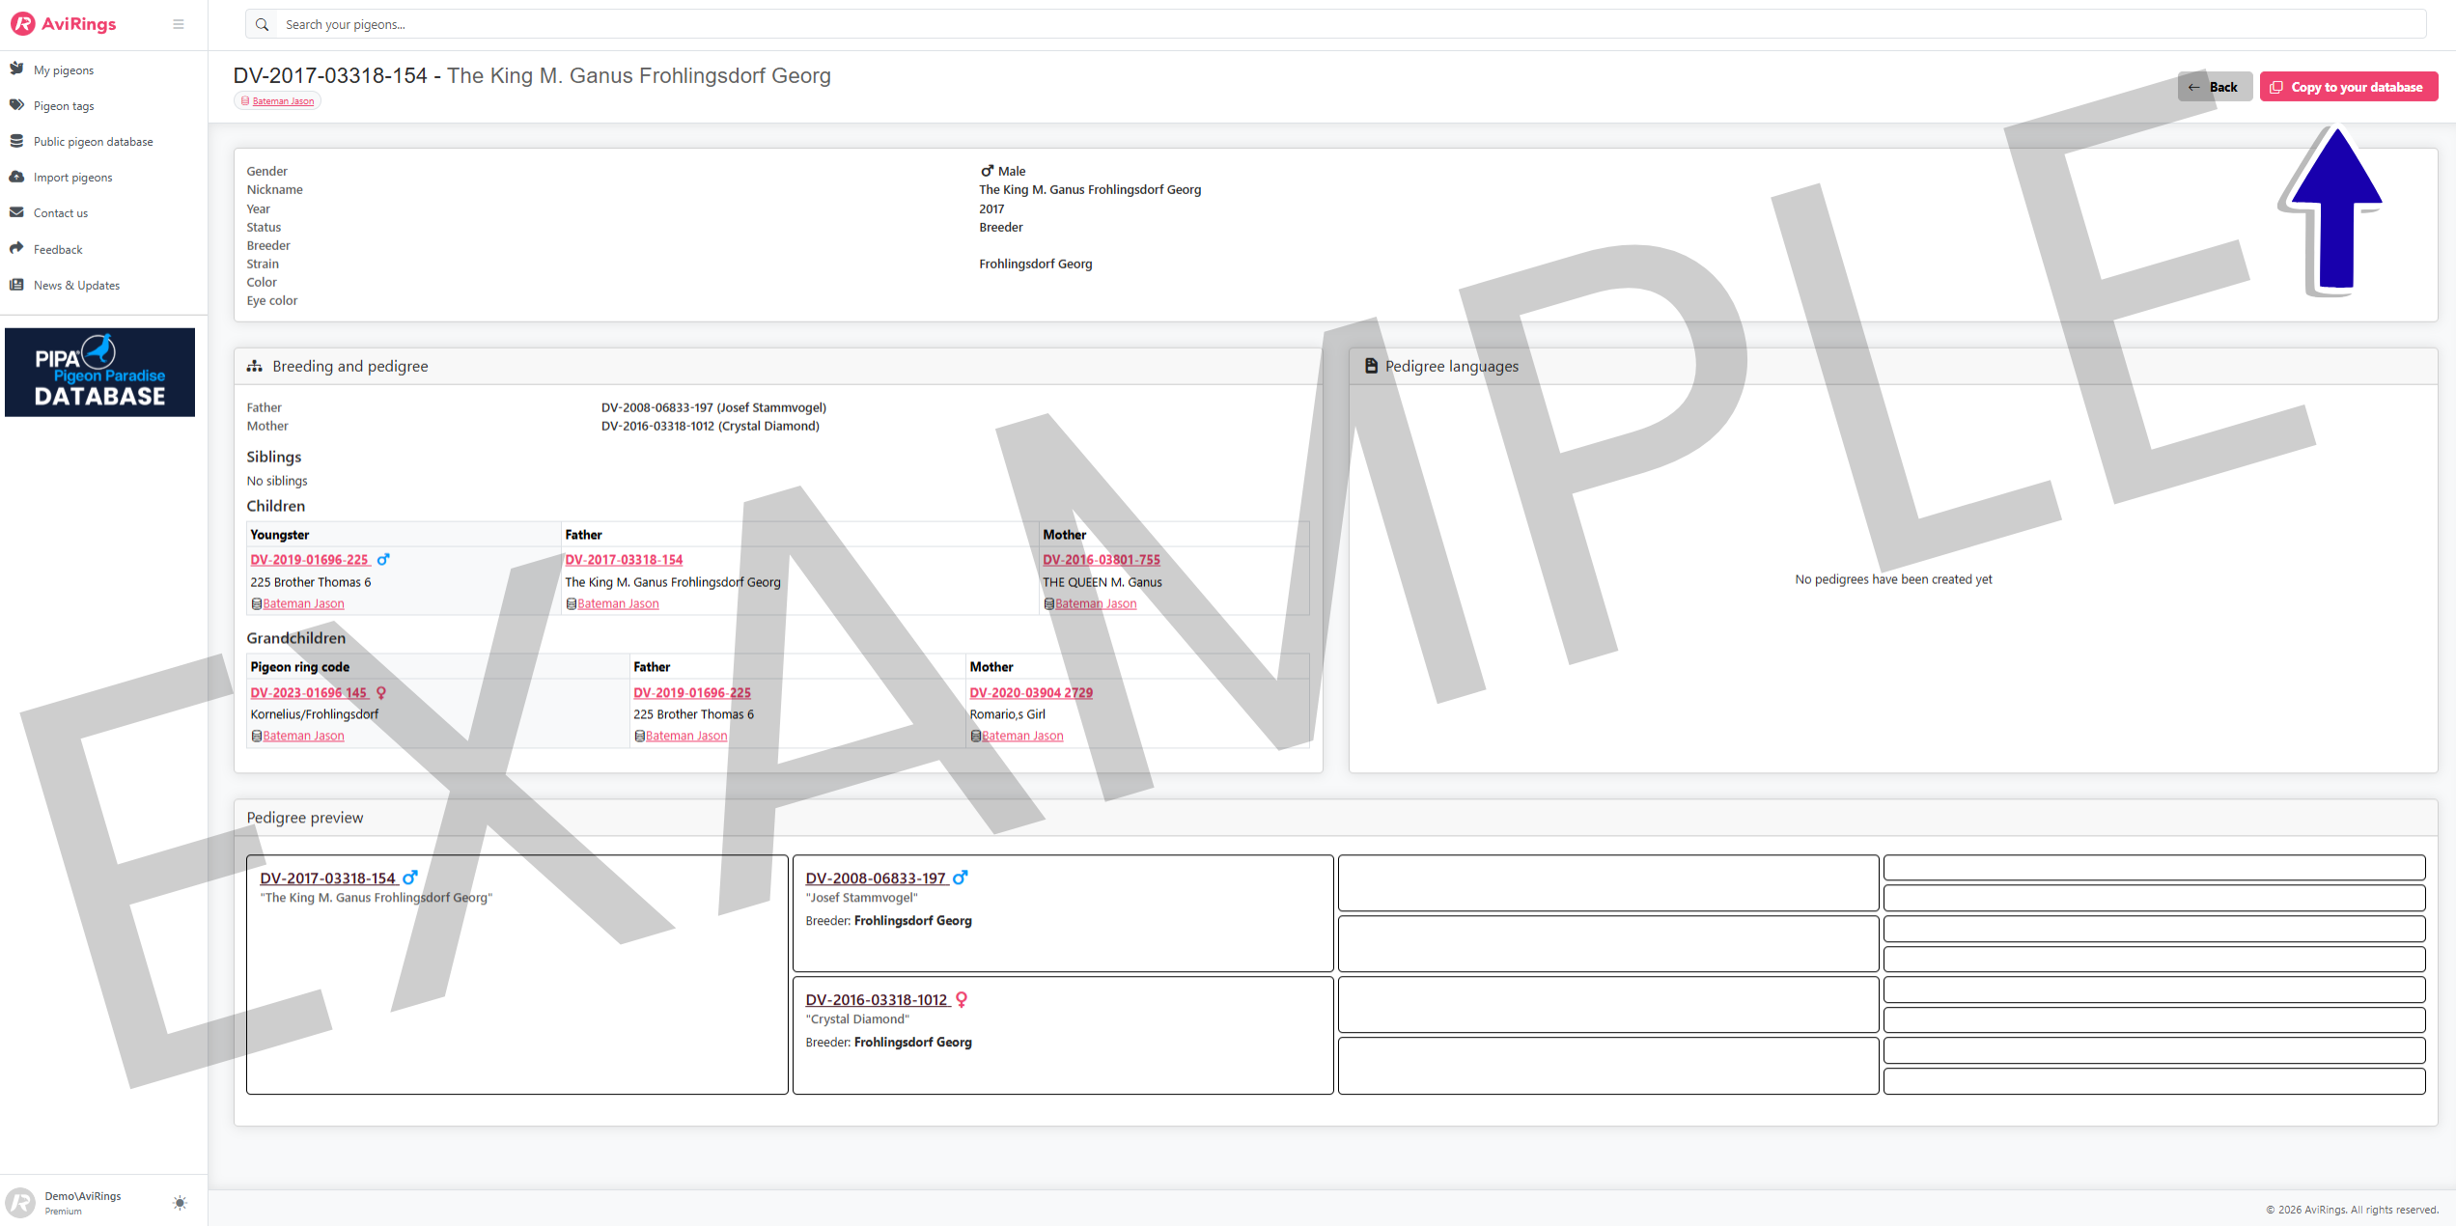Click Copy to your database button
The height and width of the screenshot is (1226, 2456).
(x=2348, y=87)
